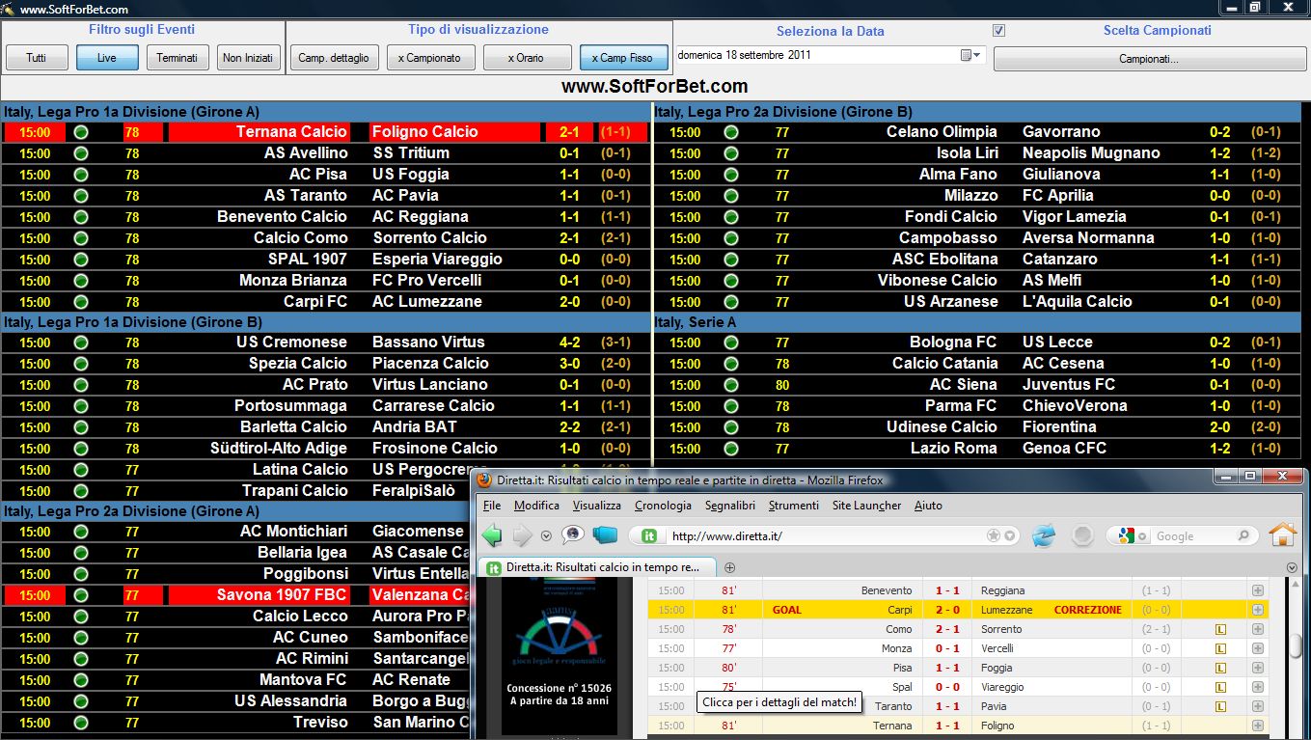
Task: Click the green status circle on the Bologna FC row
Action: click(x=731, y=343)
